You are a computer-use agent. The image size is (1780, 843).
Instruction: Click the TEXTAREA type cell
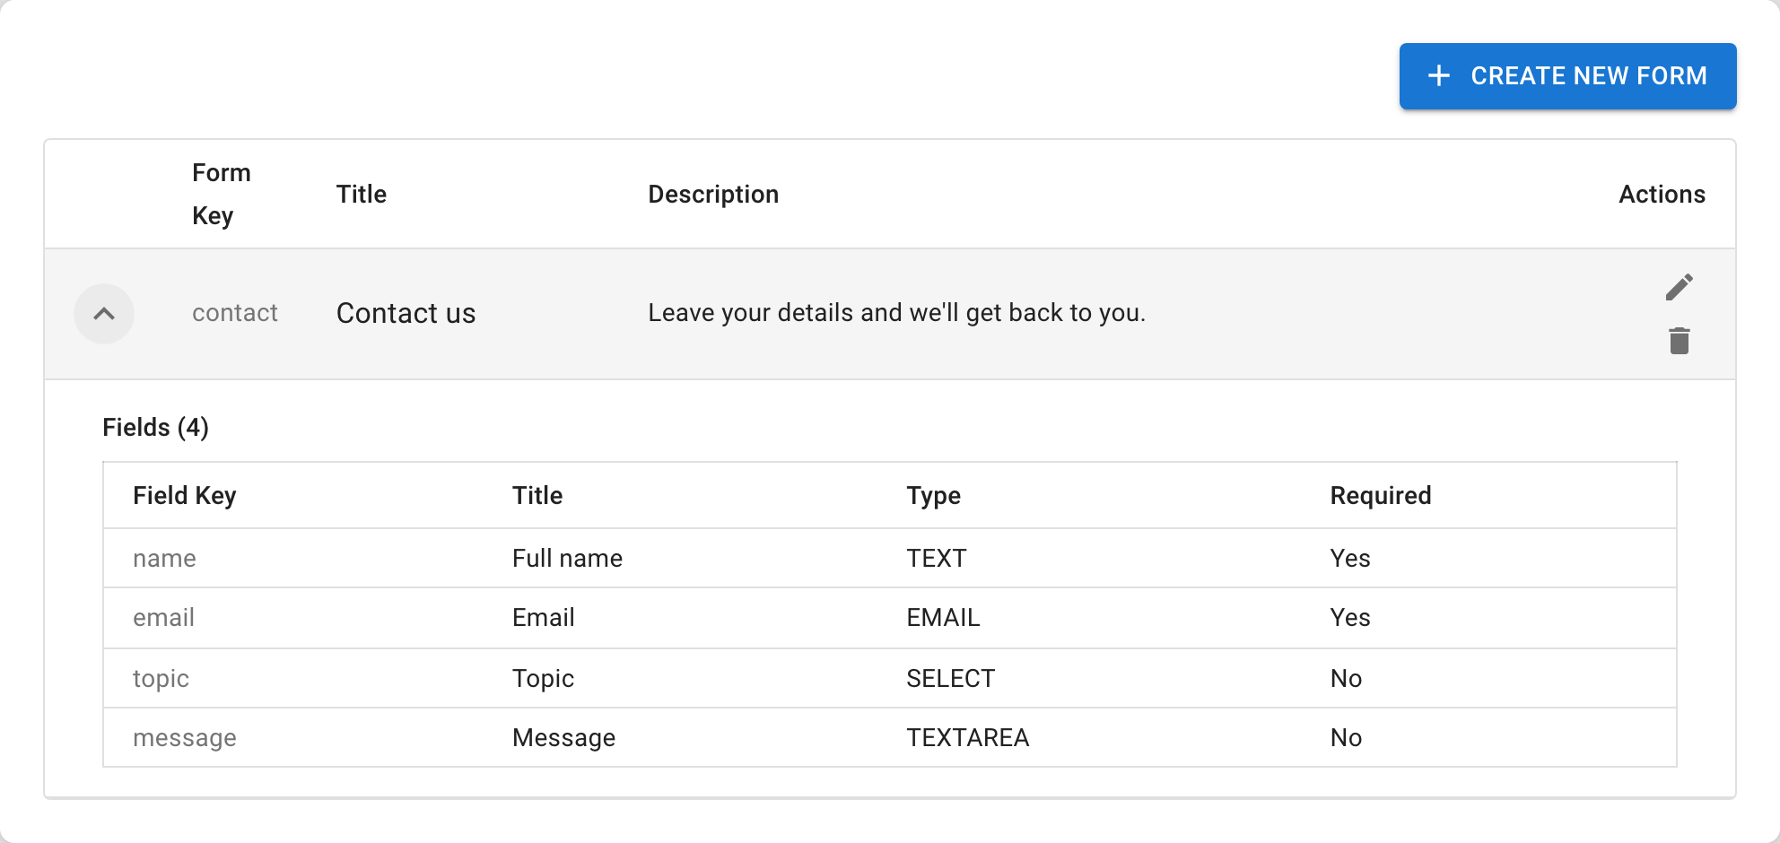click(967, 737)
